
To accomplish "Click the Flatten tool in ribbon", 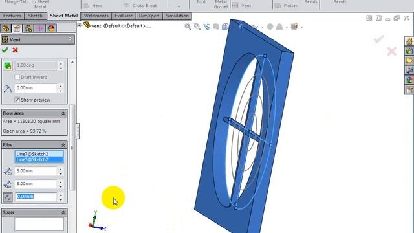I will pos(287,5).
